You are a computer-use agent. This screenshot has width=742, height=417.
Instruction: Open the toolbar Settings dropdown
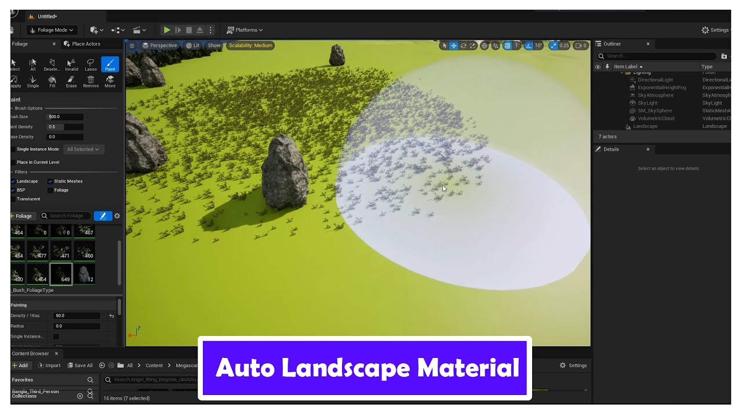click(716, 30)
